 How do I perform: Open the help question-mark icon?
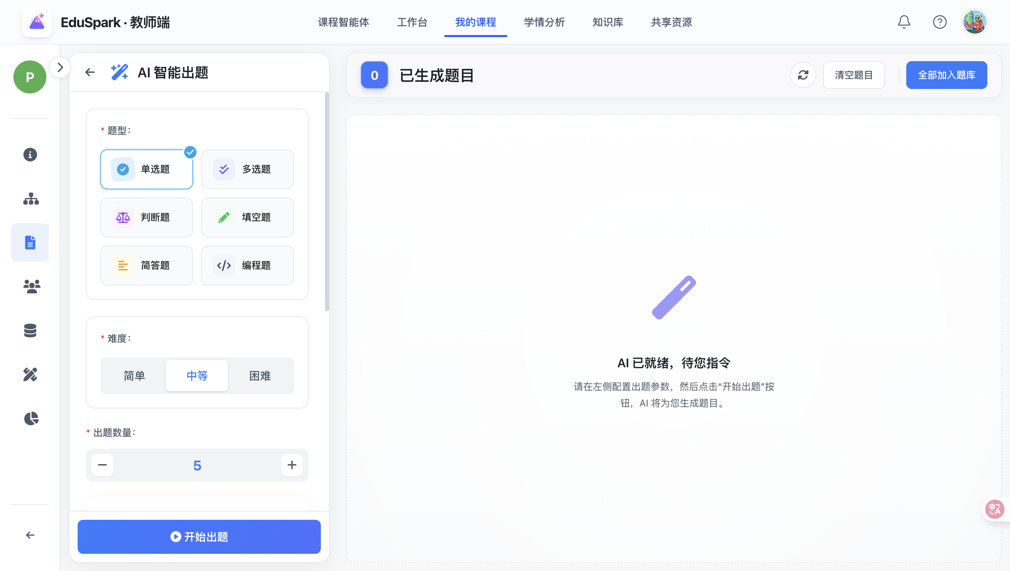pos(940,22)
